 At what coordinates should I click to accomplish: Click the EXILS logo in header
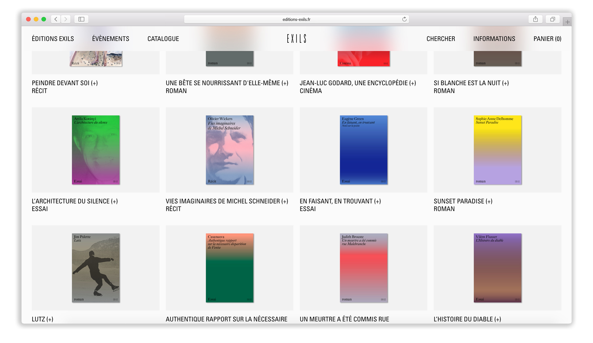pyautogui.click(x=296, y=39)
